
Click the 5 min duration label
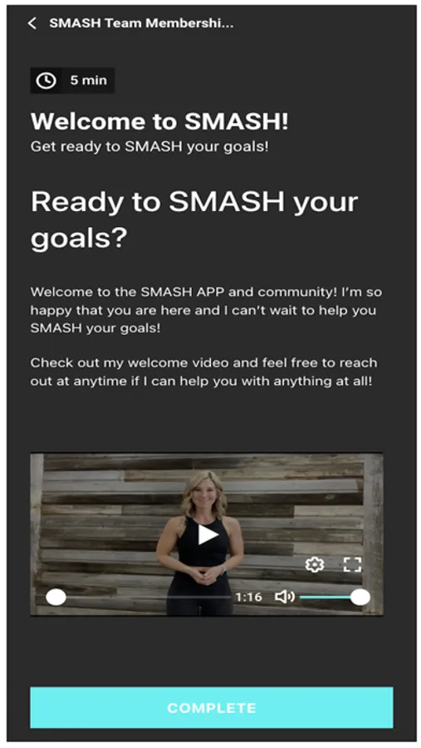tap(89, 80)
